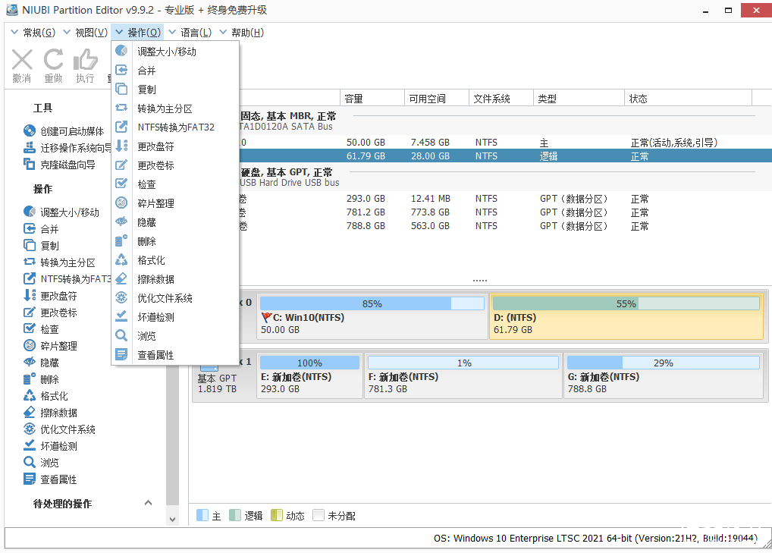Image resolution: width=772 pixels, height=553 pixels.
Task: Click the sidebar 更改盘符 icon
Action: coord(30,295)
